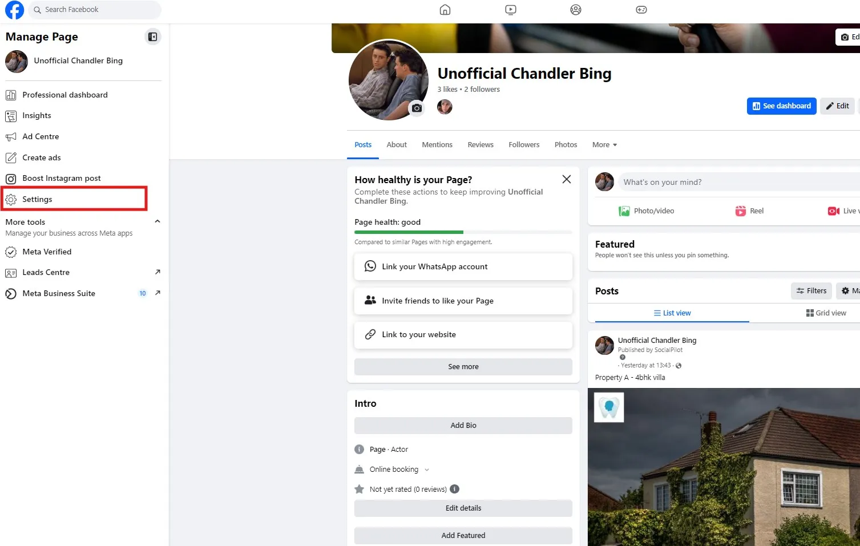Image resolution: width=860 pixels, height=546 pixels.
Task: Change profile picture using the camera icon
Action: 417,108
